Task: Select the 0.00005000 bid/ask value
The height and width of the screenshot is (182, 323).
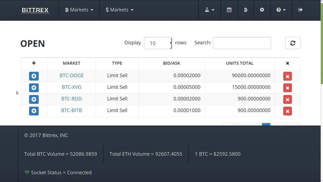Action: point(187,87)
